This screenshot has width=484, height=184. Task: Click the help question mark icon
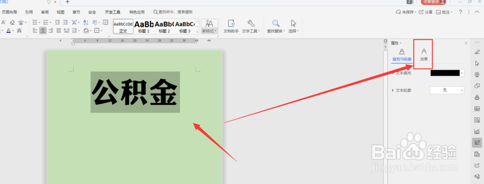tap(460, 12)
